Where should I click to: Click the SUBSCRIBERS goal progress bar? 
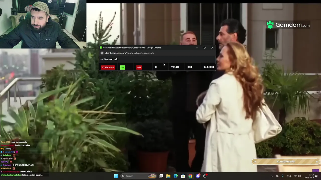pos(286,161)
